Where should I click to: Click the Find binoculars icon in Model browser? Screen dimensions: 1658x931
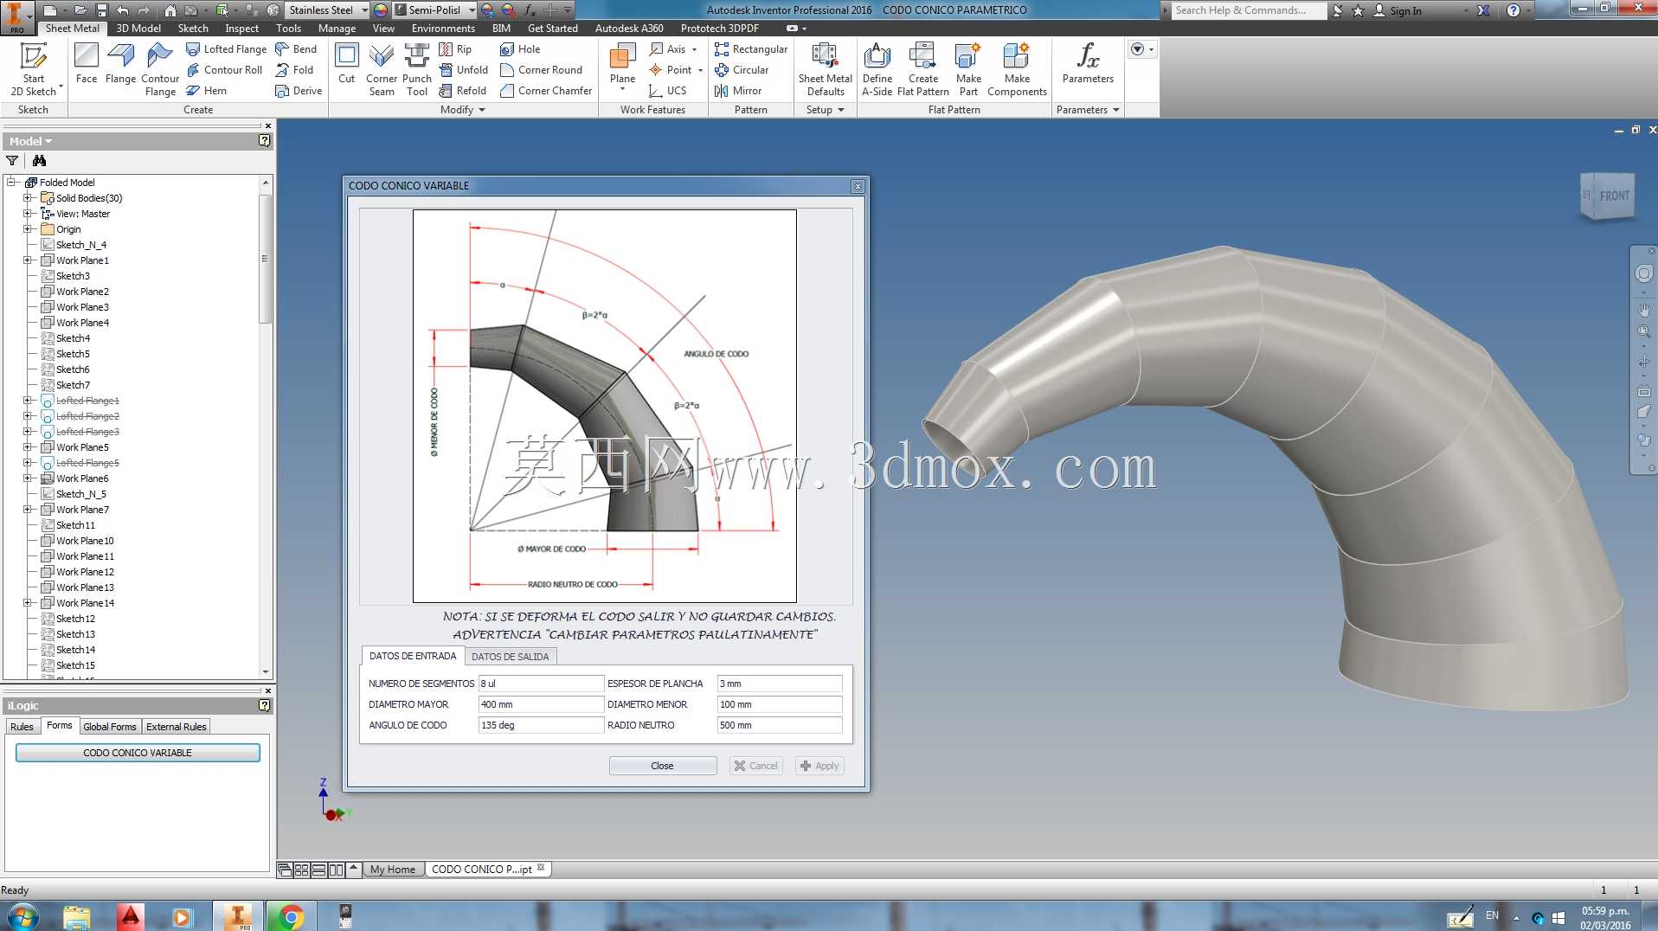coord(39,161)
